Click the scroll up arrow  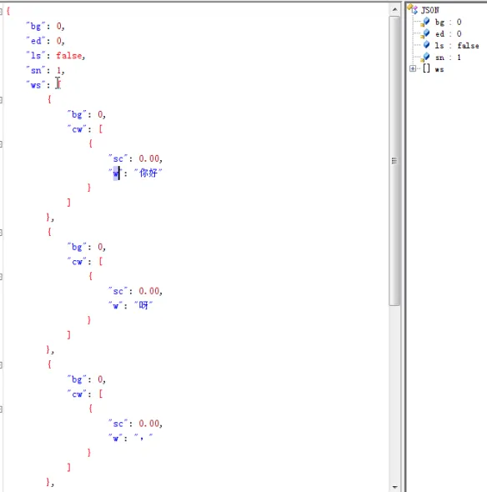tap(394, 10)
